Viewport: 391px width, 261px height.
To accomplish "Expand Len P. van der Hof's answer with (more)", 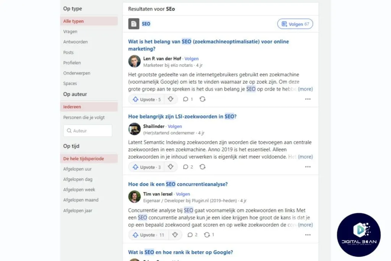I will [305, 89].
